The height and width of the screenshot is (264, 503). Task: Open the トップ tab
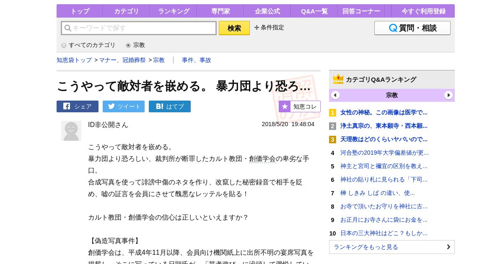click(80, 11)
